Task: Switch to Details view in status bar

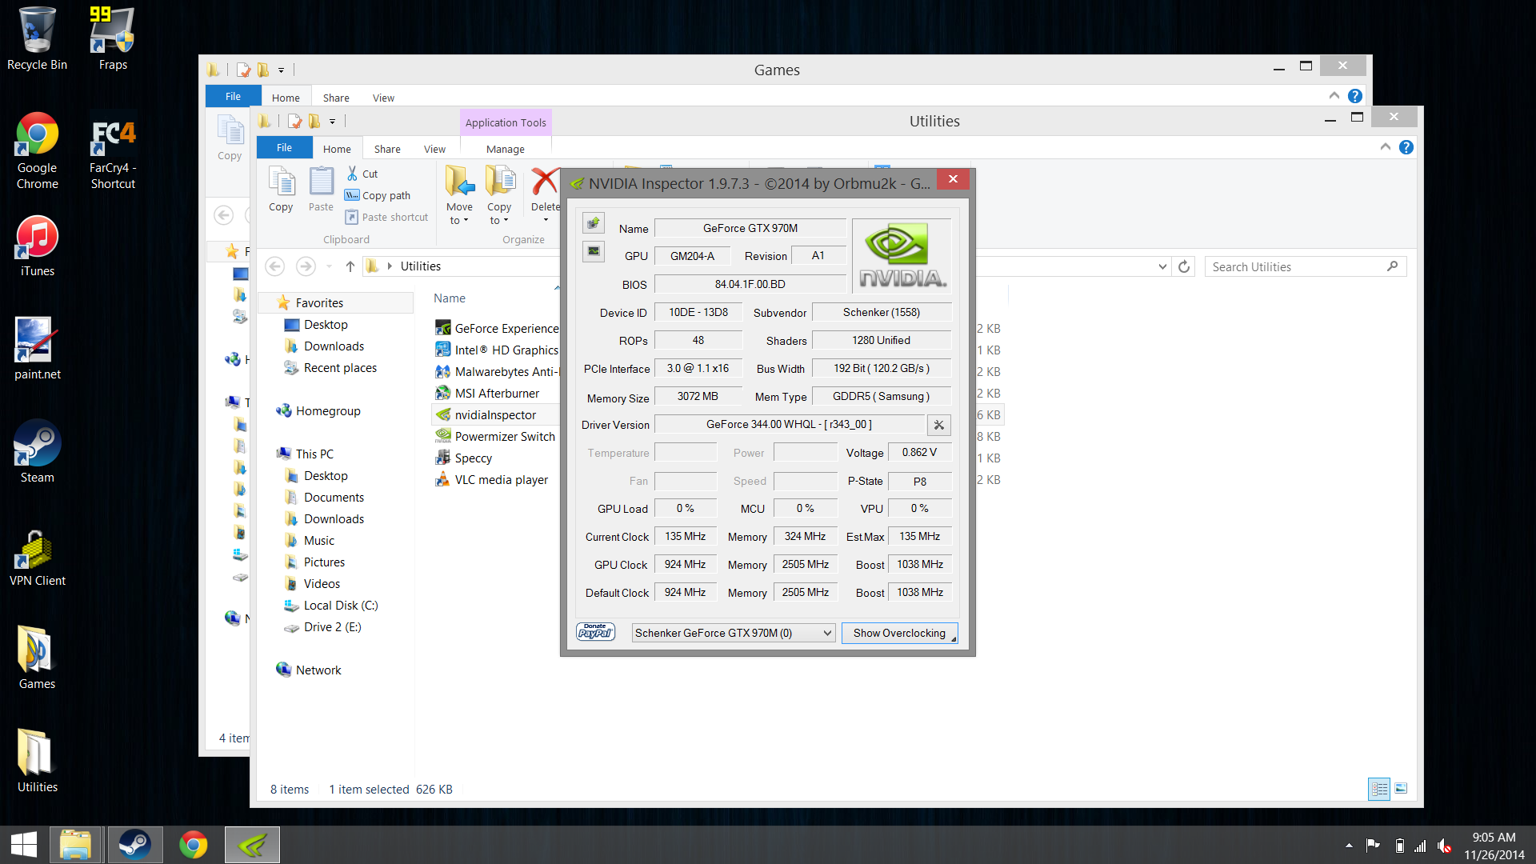Action: 1379,789
